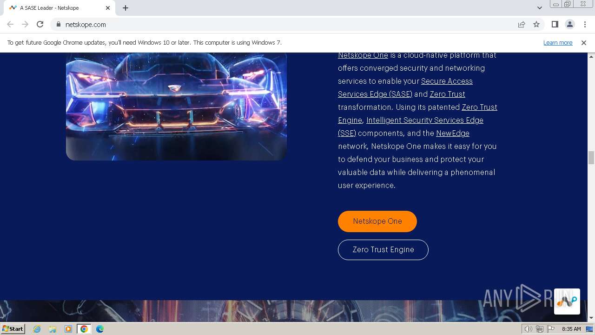
Task: Open the Windows Start menu
Action: [x=13, y=328]
